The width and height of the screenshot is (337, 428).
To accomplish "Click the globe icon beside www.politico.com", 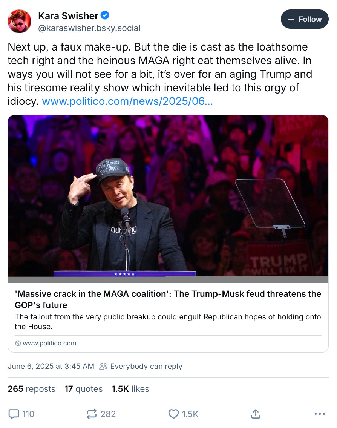I will coord(18,343).
